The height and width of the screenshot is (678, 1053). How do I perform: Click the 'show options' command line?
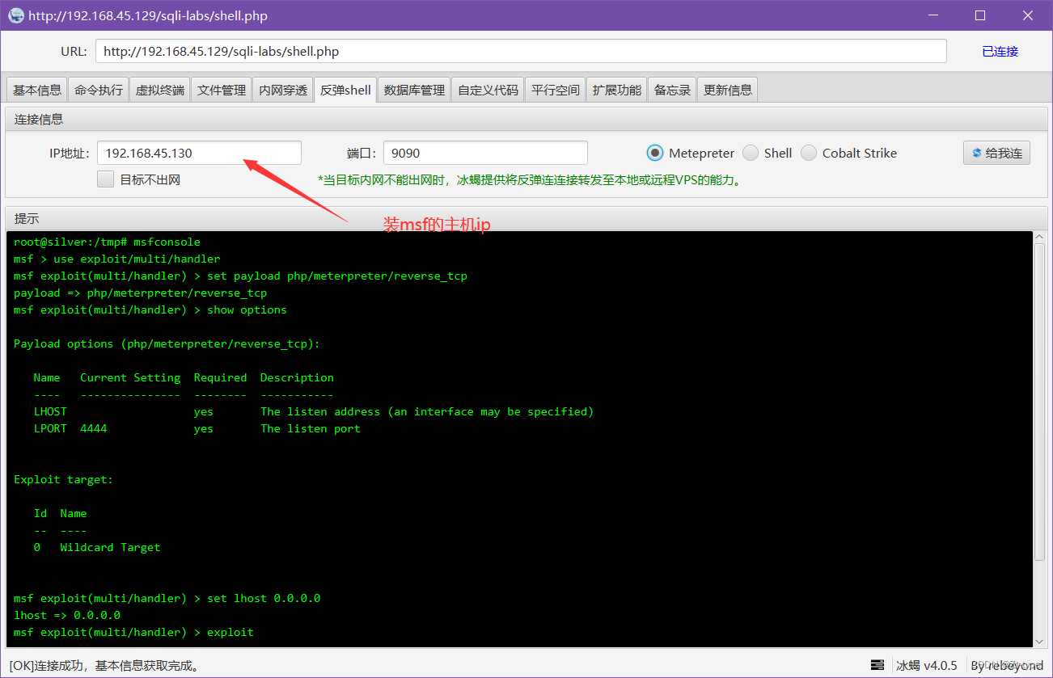click(x=150, y=310)
